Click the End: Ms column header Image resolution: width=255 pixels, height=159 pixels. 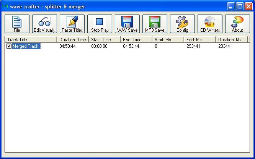(200, 40)
